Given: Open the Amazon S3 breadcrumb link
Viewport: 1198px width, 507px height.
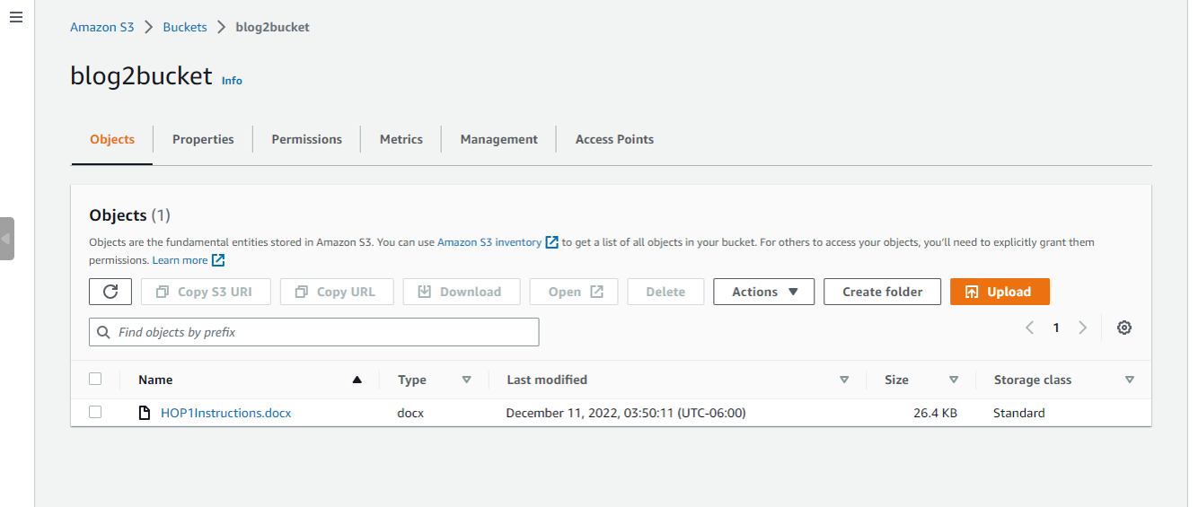Looking at the screenshot, I should tap(102, 27).
